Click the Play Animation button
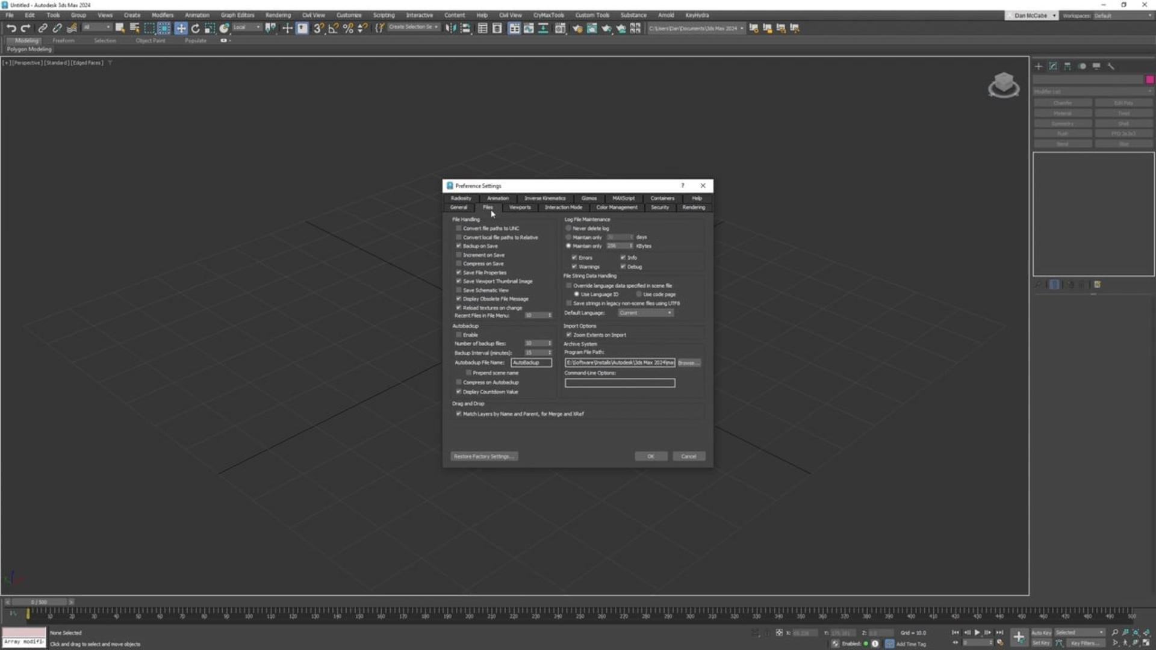The width and height of the screenshot is (1156, 650). coord(977,633)
